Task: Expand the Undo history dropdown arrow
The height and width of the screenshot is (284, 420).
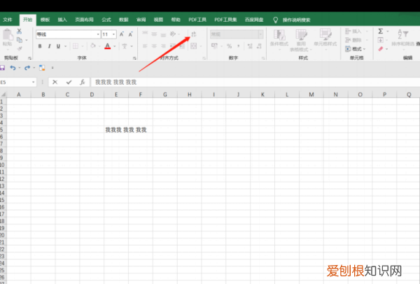Action: click(20, 68)
